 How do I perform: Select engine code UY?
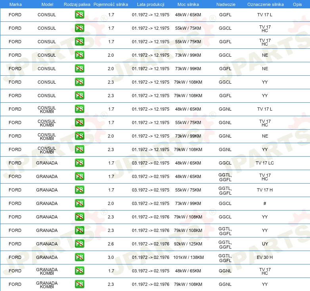click(x=265, y=244)
